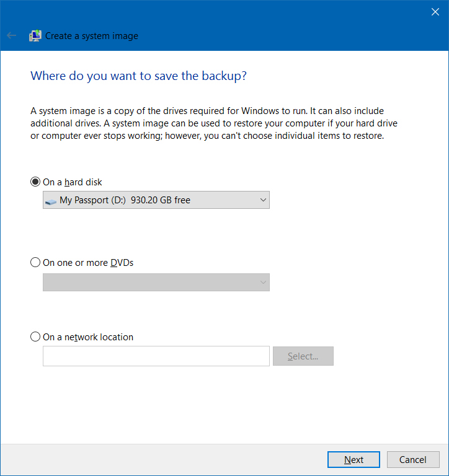Open the DVD drive dropdown arrow
449x476 pixels.
[x=263, y=283]
